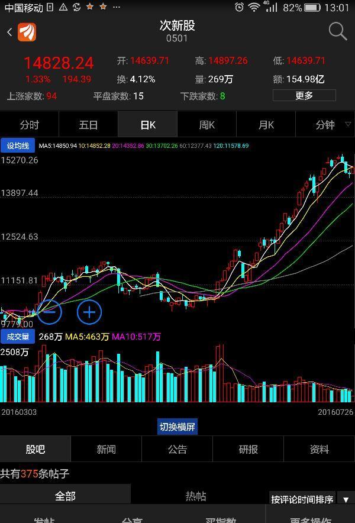The height and width of the screenshot is (523, 355).
Task: Open the search magnifier icon
Action: [338, 32]
